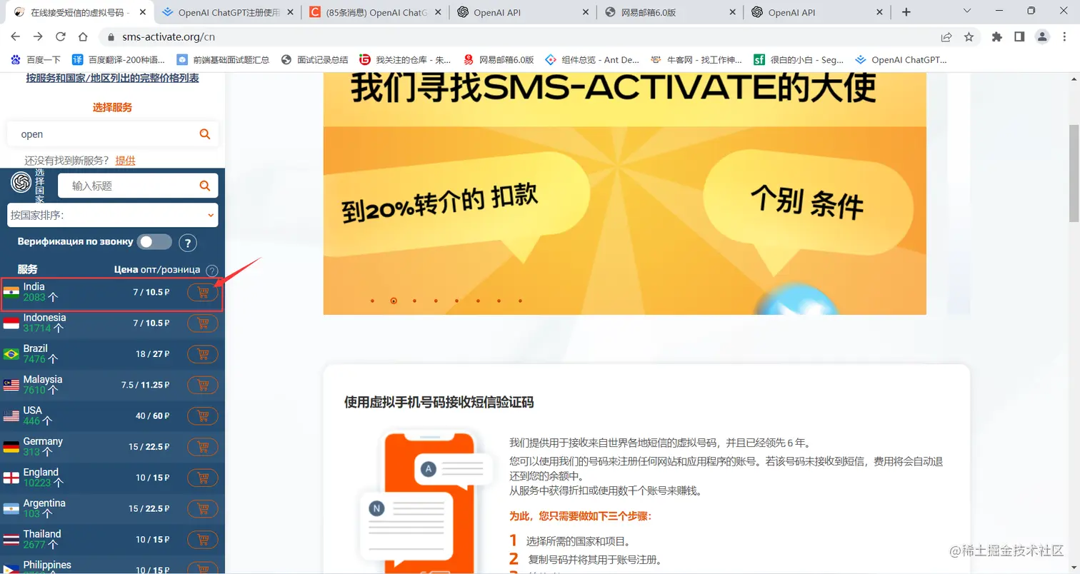Click the OpenAI service logo icon
Viewport: 1080px width, 574px height.
pos(21,183)
